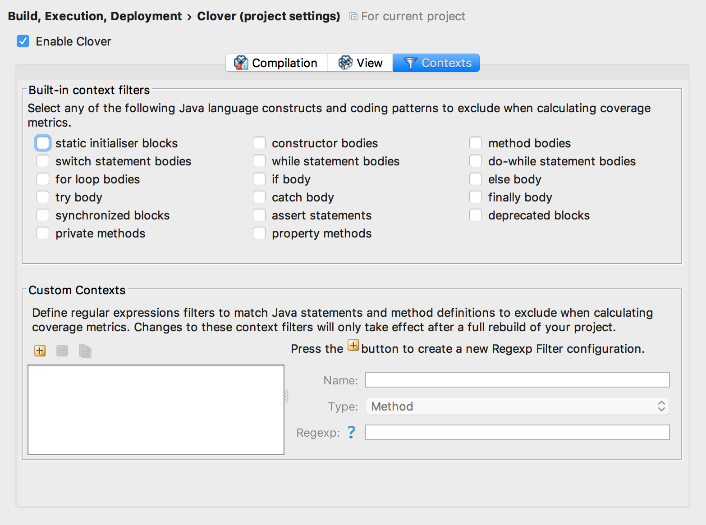Check the property methods filter
Image resolution: width=706 pixels, height=525 pixels.
(x=259, y=233)
